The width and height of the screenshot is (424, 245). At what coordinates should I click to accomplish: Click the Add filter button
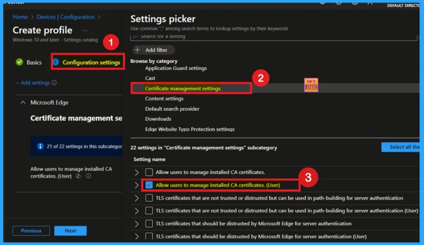(154, 50)
